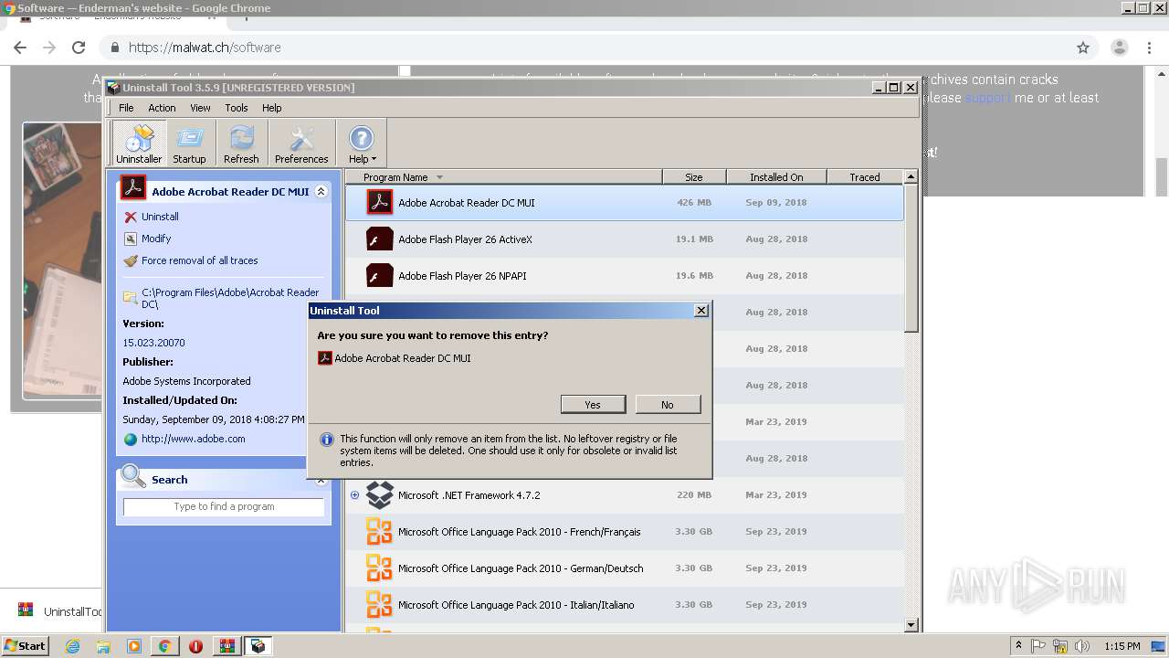Open Preferences from the toolbar
Viewport: 1169px width, 658px height.
click(x=301, y=143)
